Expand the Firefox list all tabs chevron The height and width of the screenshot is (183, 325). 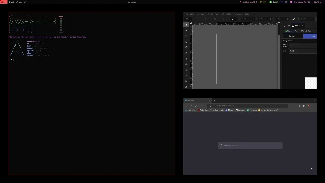click(x=314, y=100)
